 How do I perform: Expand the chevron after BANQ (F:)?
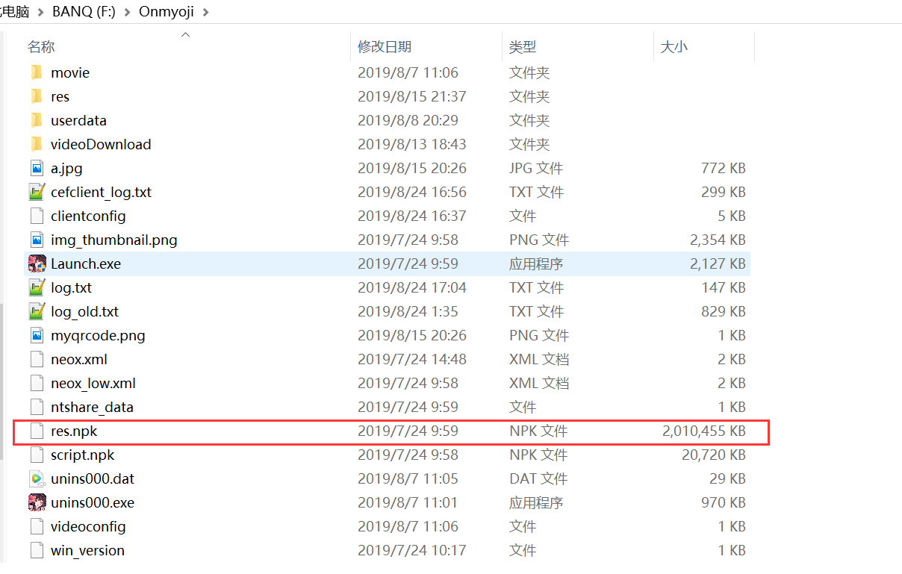tap(127, 12)
